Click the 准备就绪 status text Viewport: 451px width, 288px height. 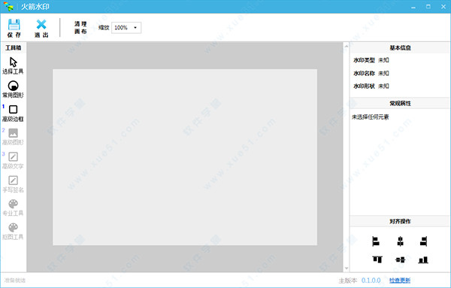pyautogui.click(x=15, y=280)
